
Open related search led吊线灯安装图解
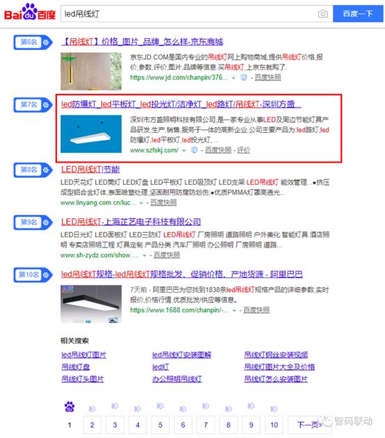click(182, 355)
